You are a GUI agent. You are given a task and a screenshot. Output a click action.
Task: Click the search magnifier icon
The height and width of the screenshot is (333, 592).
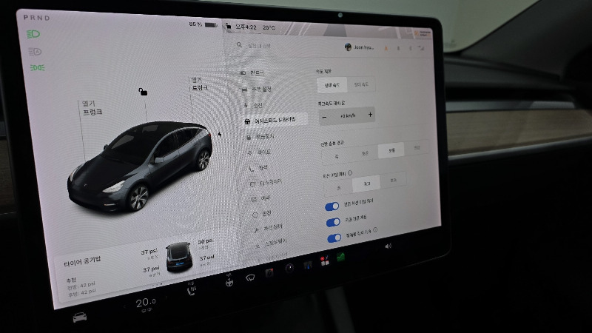point(239,44)
